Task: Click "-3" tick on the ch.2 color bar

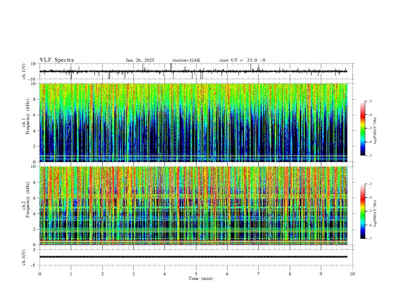Action: pos(369,184)
